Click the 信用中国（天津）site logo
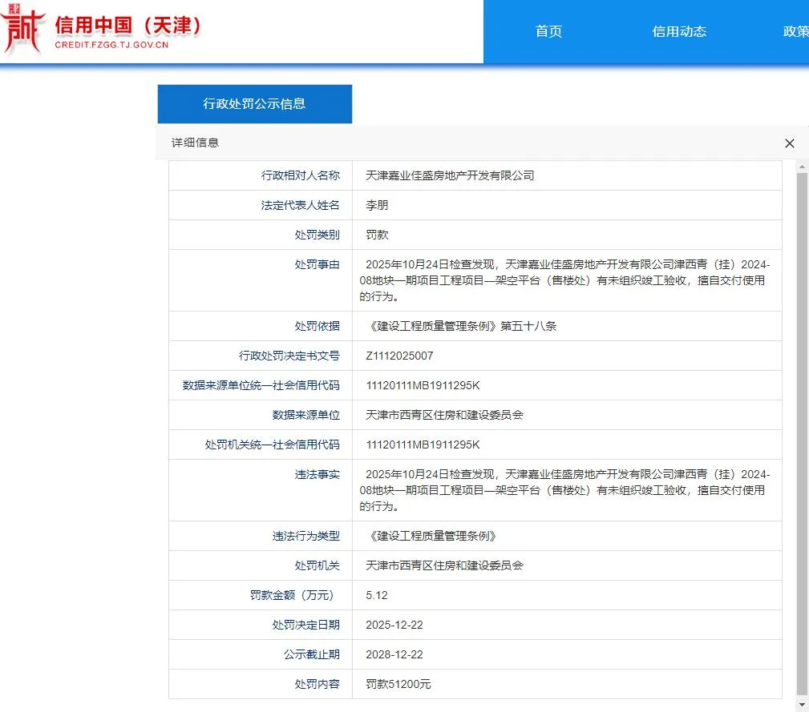The height and width of the screenshot is (712, 809). pos(100,28)
